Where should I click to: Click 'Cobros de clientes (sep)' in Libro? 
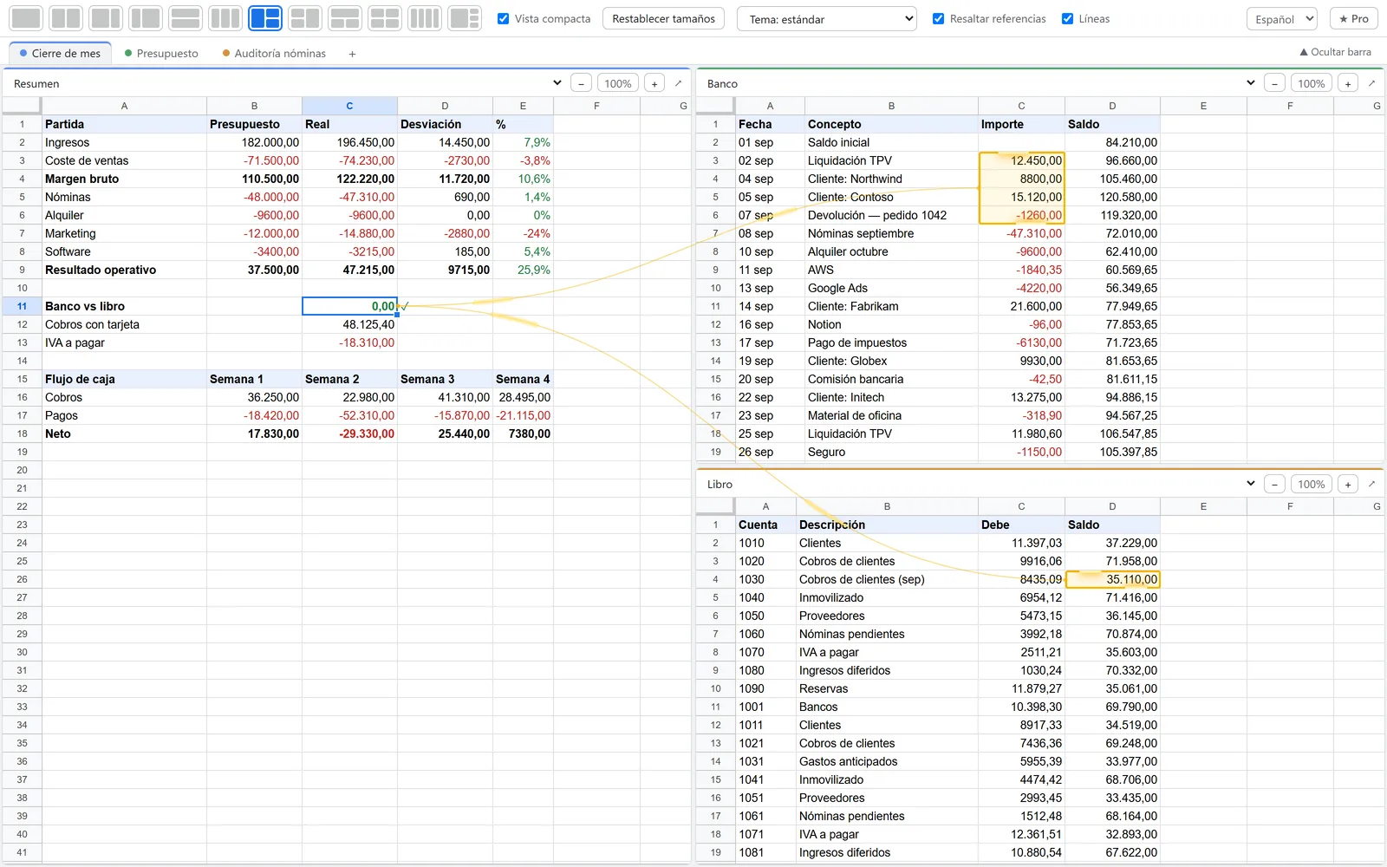pyautogui.click(x=887, y=579)
